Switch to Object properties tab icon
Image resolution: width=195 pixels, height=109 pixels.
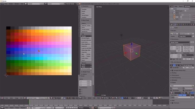183,25
